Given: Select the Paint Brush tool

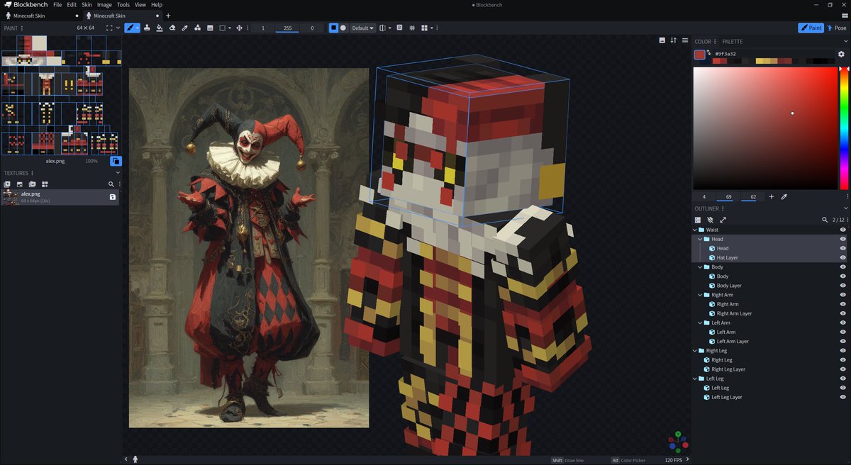Looking at the screenshot, I should click(x=129, y=28).
